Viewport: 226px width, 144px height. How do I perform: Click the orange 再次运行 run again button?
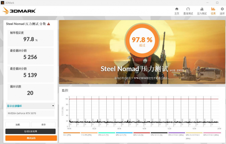(31, 138)
